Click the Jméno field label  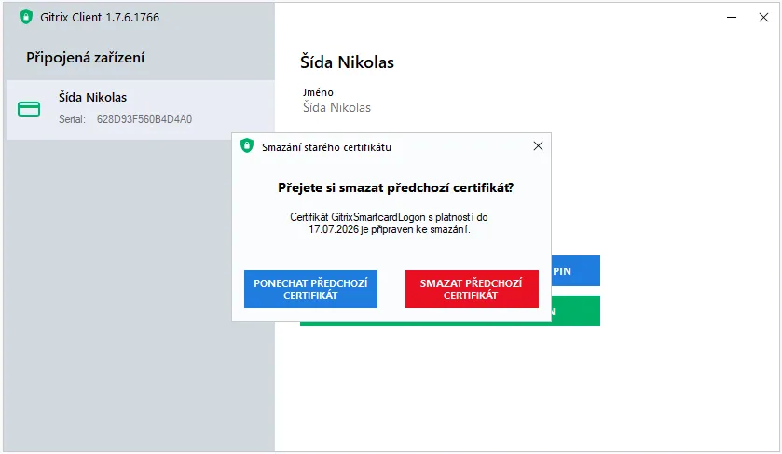(x=318, y=92)
